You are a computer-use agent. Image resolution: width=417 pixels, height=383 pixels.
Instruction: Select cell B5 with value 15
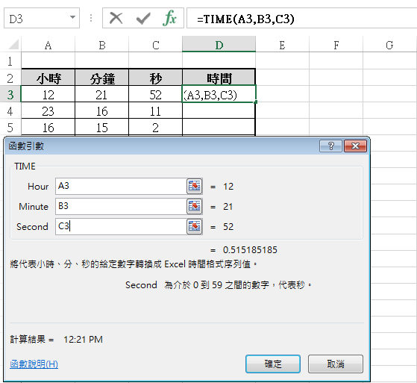pyautogui.click(x=102, y=128)
